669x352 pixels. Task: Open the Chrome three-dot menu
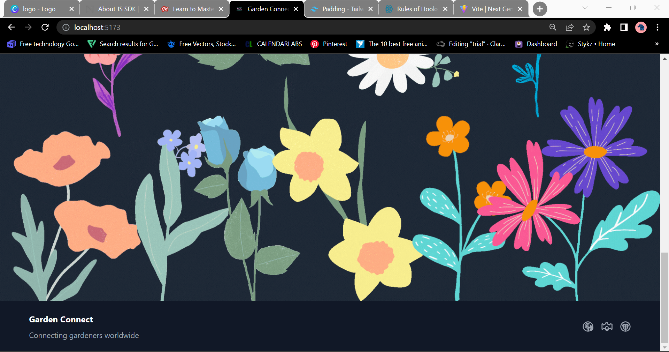coord(658,27)
